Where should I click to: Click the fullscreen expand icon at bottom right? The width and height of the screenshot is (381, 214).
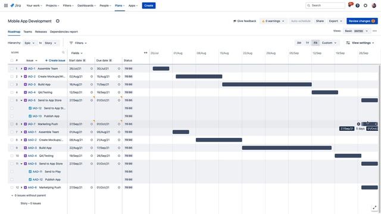click(374, 207)
